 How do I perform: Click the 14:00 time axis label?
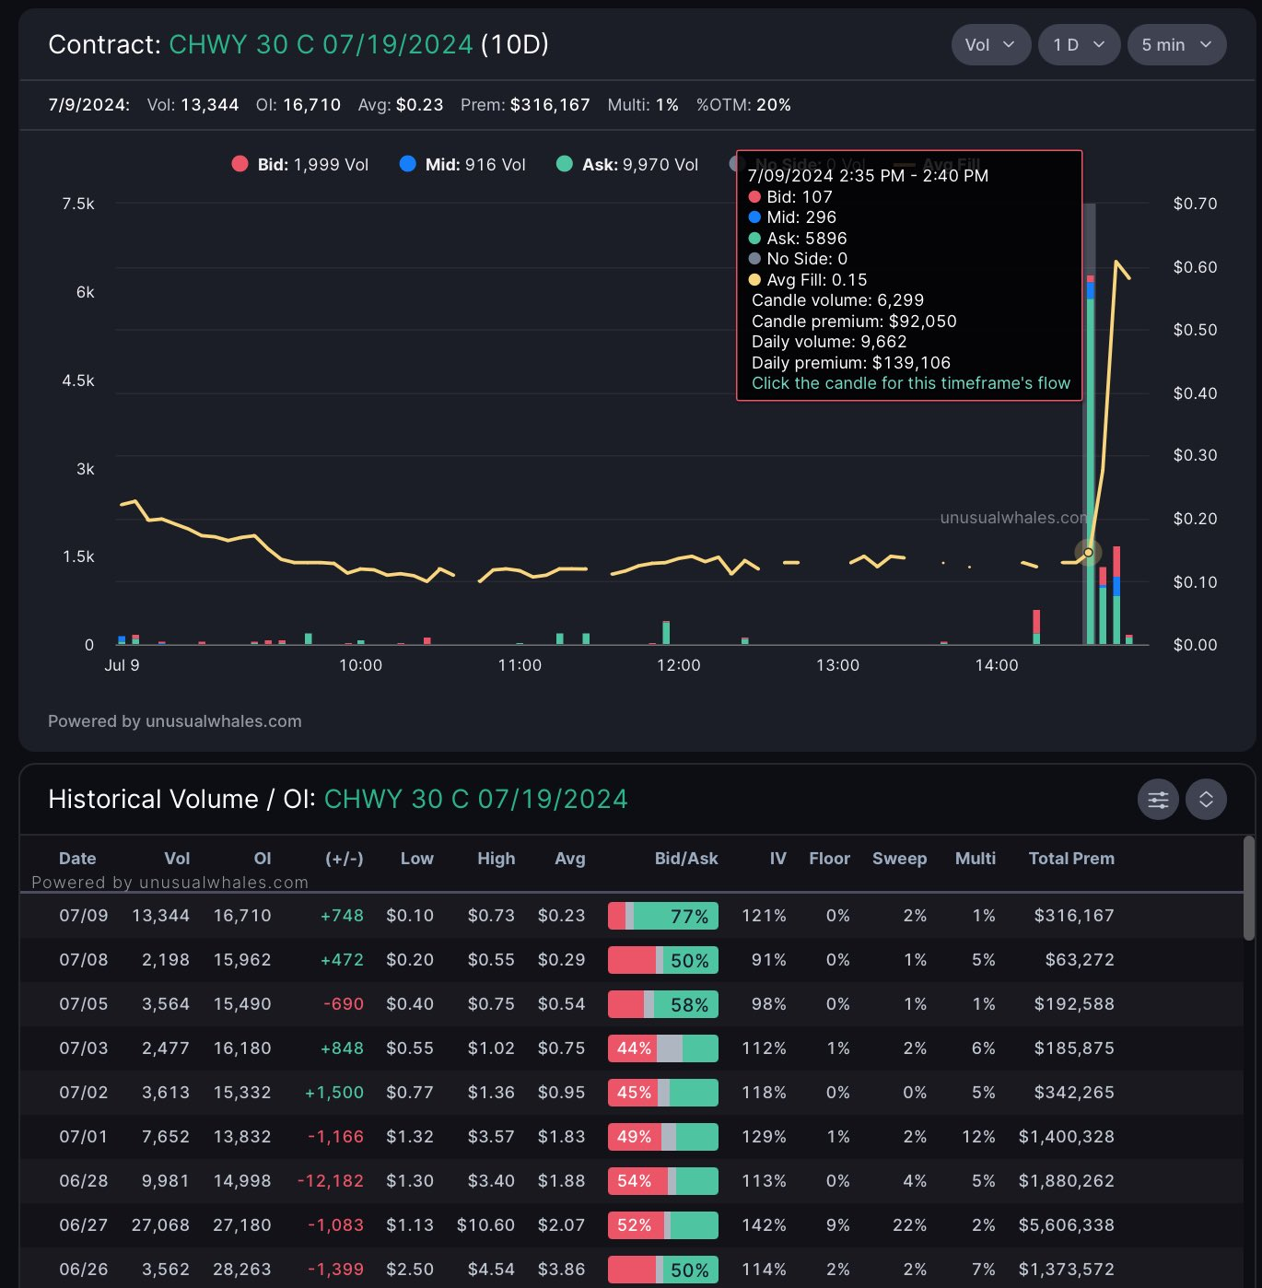coord(997,665)
